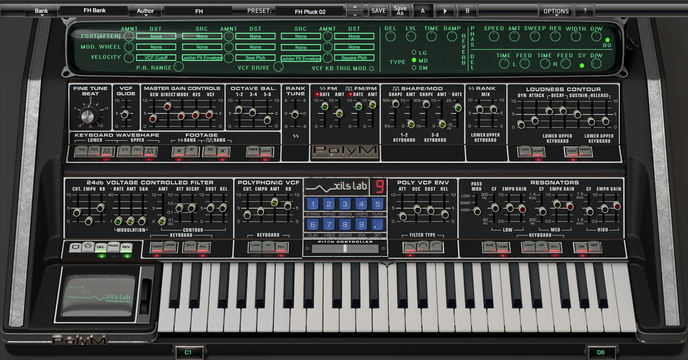688x360 pixels.
Task: Select preset button 6 CLAV
Action: pyautogui.click(x=313, y=224)
